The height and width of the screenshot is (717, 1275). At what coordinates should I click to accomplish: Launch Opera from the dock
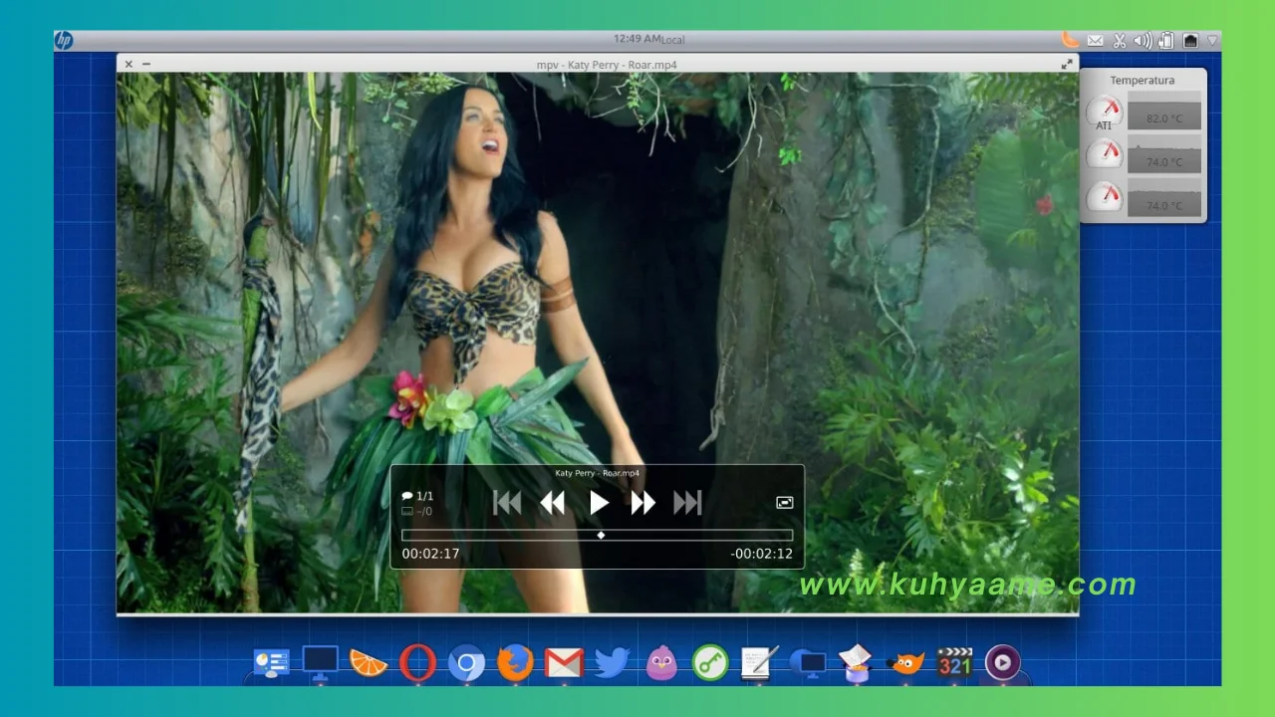[x=417, y=663]
